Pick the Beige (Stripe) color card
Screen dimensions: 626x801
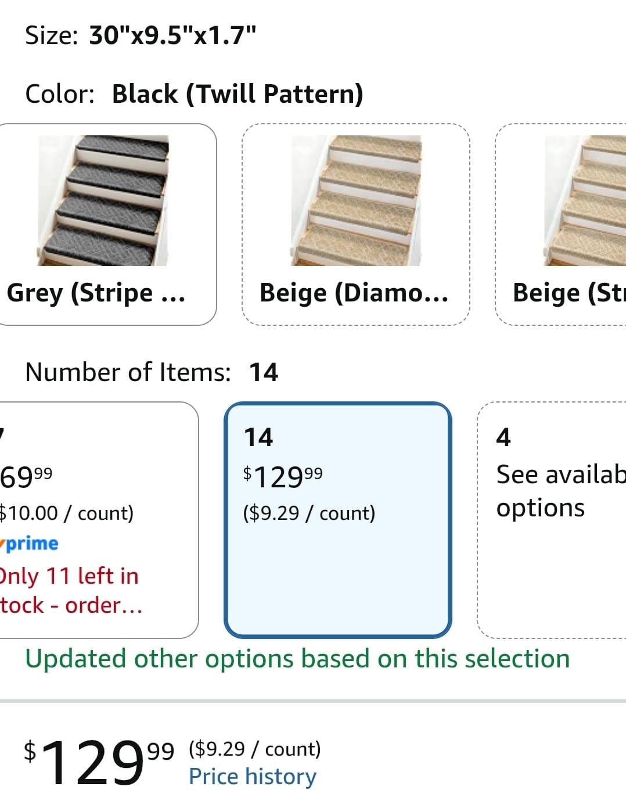561,224
